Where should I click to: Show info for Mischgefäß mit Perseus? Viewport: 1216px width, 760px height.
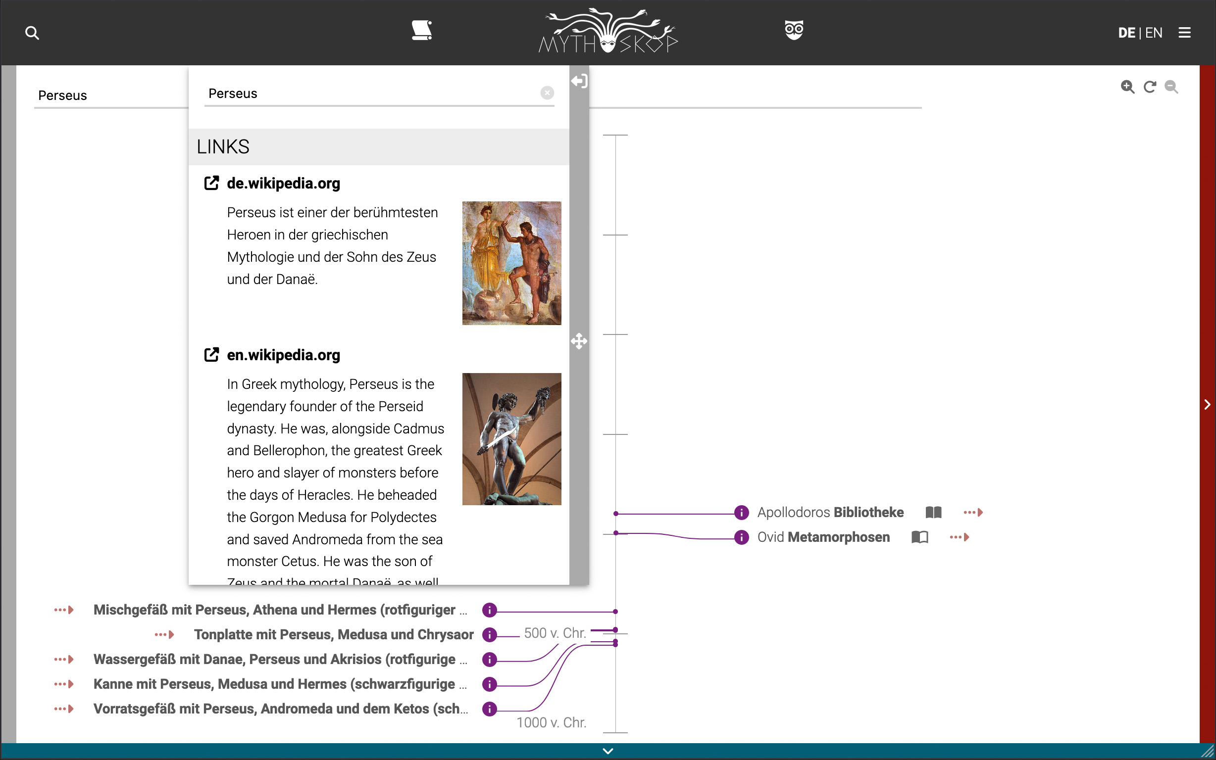489,610
